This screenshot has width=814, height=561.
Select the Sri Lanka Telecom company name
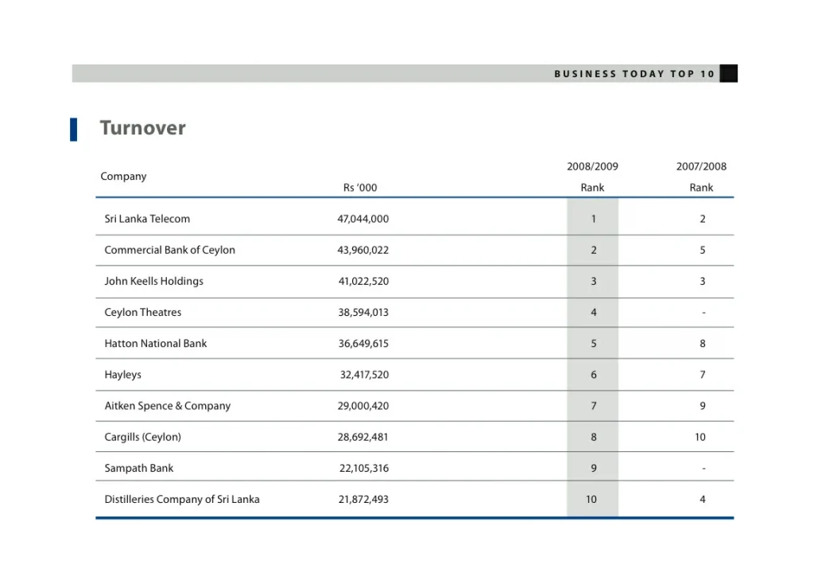(147, 219)
